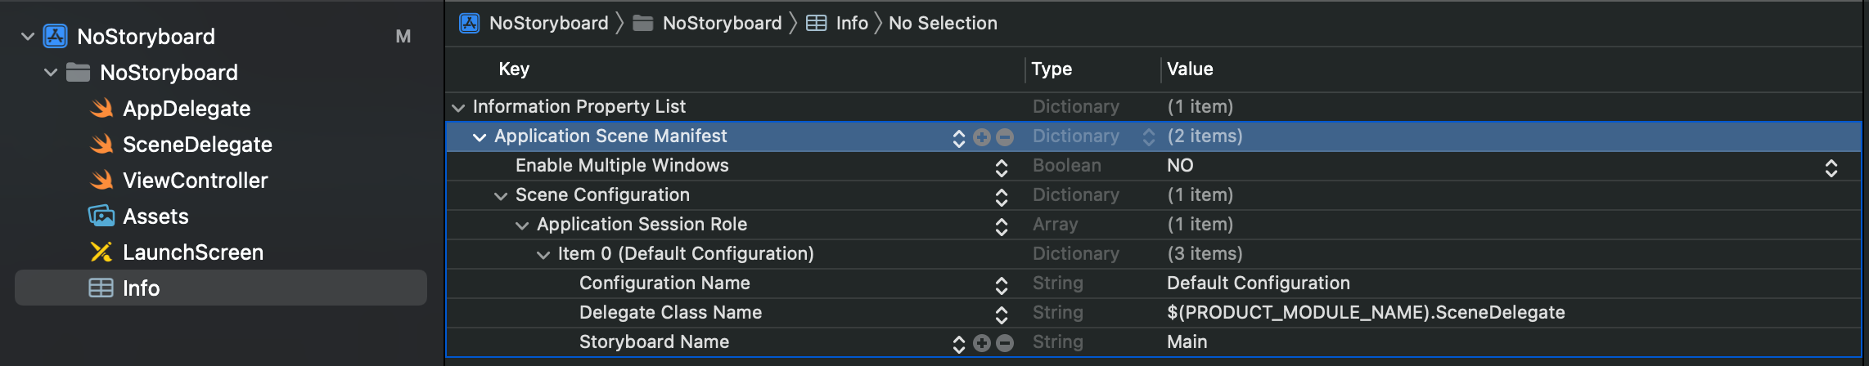Collapse the Information Property List root
Screen dimensions: 1869x366
click(458, 108)
